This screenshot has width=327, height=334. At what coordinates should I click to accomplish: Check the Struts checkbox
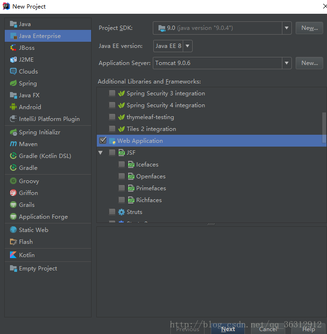pos(112,212)
